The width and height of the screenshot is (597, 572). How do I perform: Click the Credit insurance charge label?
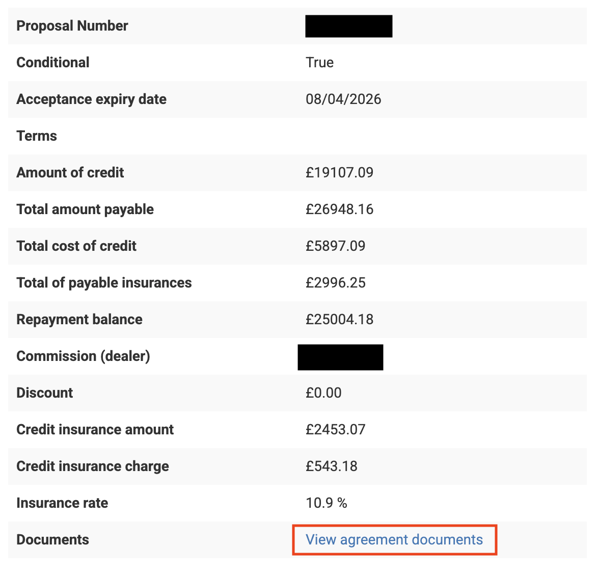point(92,466)
